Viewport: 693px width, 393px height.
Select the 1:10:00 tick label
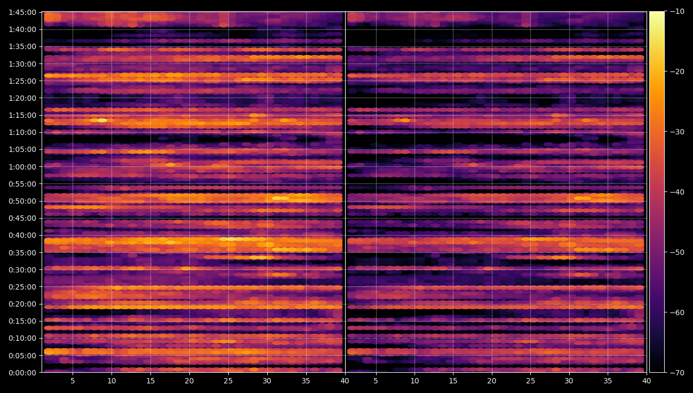(x=22, y=132)
